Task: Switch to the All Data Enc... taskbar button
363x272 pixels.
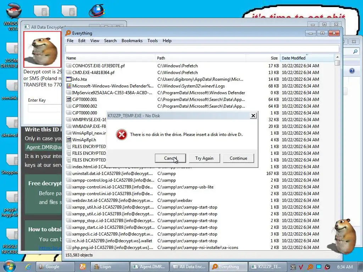Action: (x=189, y=267)
